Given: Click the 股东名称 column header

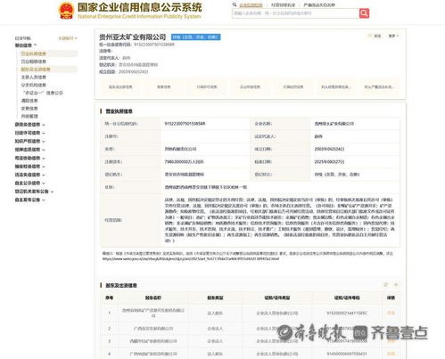Looking at the screenshot, I should (x=153, y=298).
